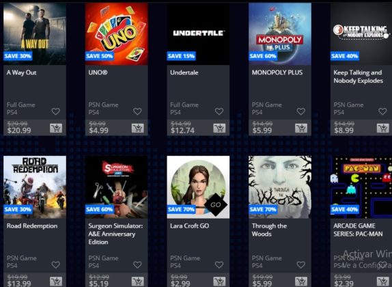
Task: Add UNO to the shopping cart
Action: tap(138, 128)
